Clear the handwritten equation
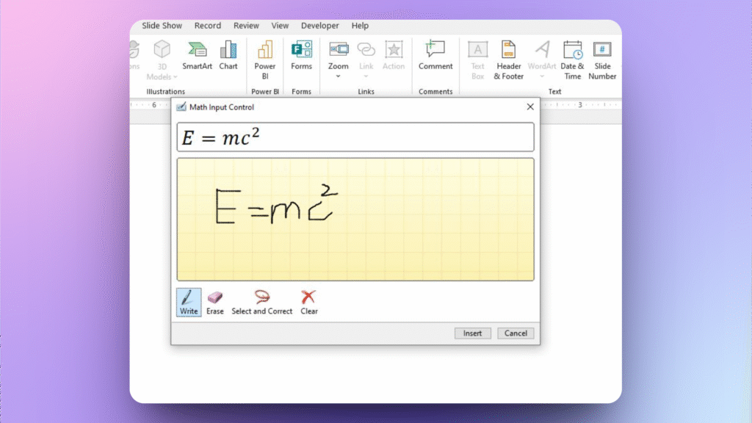Viewport: 752px width, 423px height. [x=308, y=301]
